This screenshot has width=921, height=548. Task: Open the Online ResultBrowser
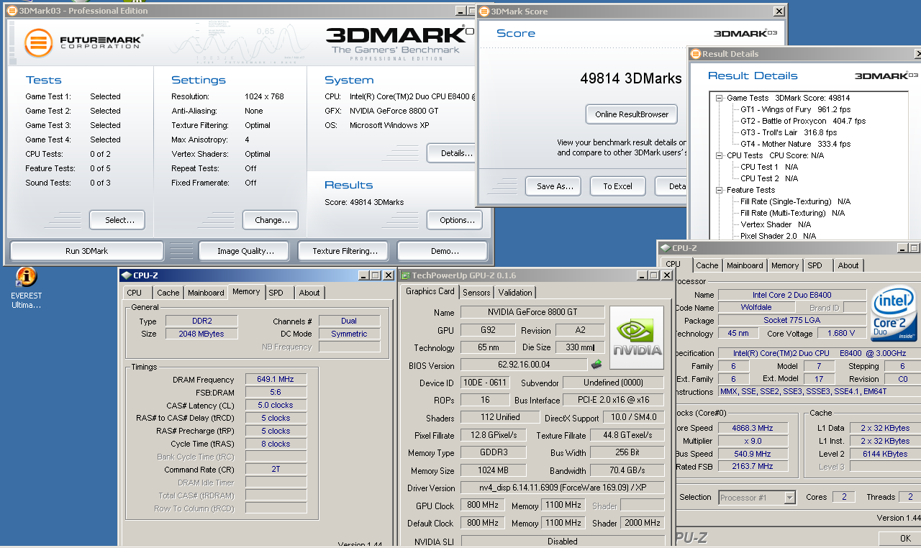(x=632, y=114)
